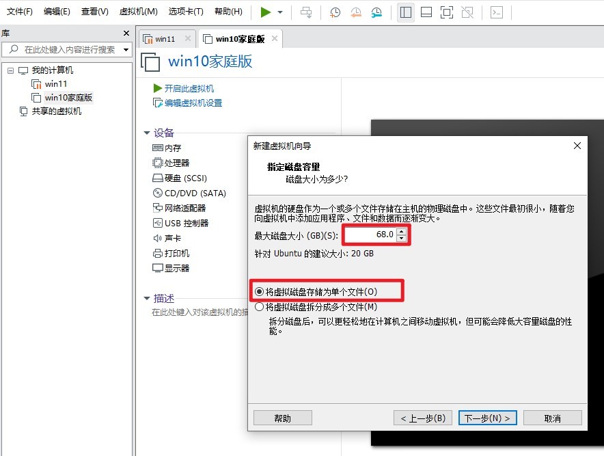Select the 打印机 printer device

point(171,253)
